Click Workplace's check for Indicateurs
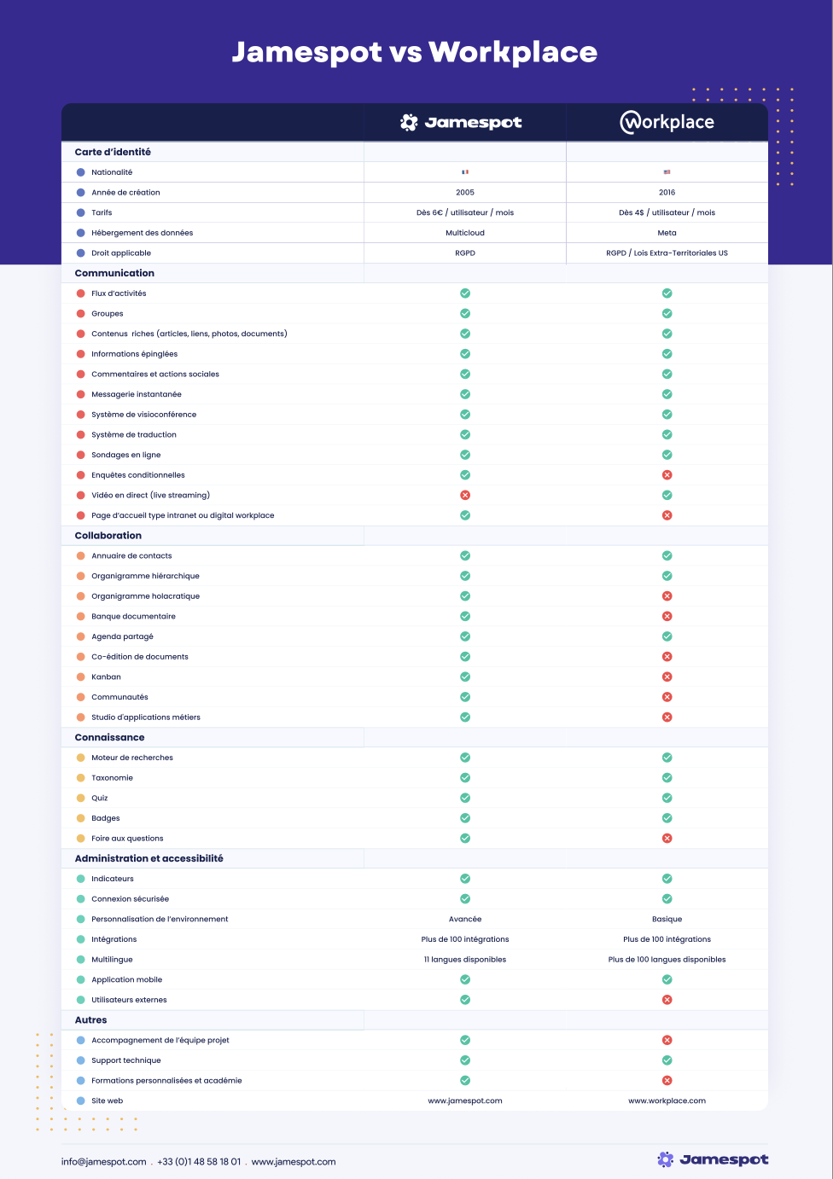The width and height of the screenshot is (833, 1179). [x=667, y=879]
